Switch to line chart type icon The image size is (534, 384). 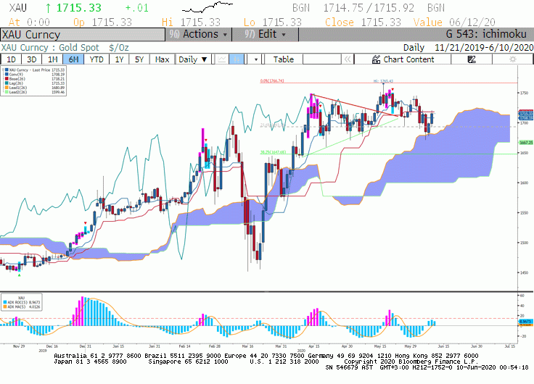pos(222,59)
